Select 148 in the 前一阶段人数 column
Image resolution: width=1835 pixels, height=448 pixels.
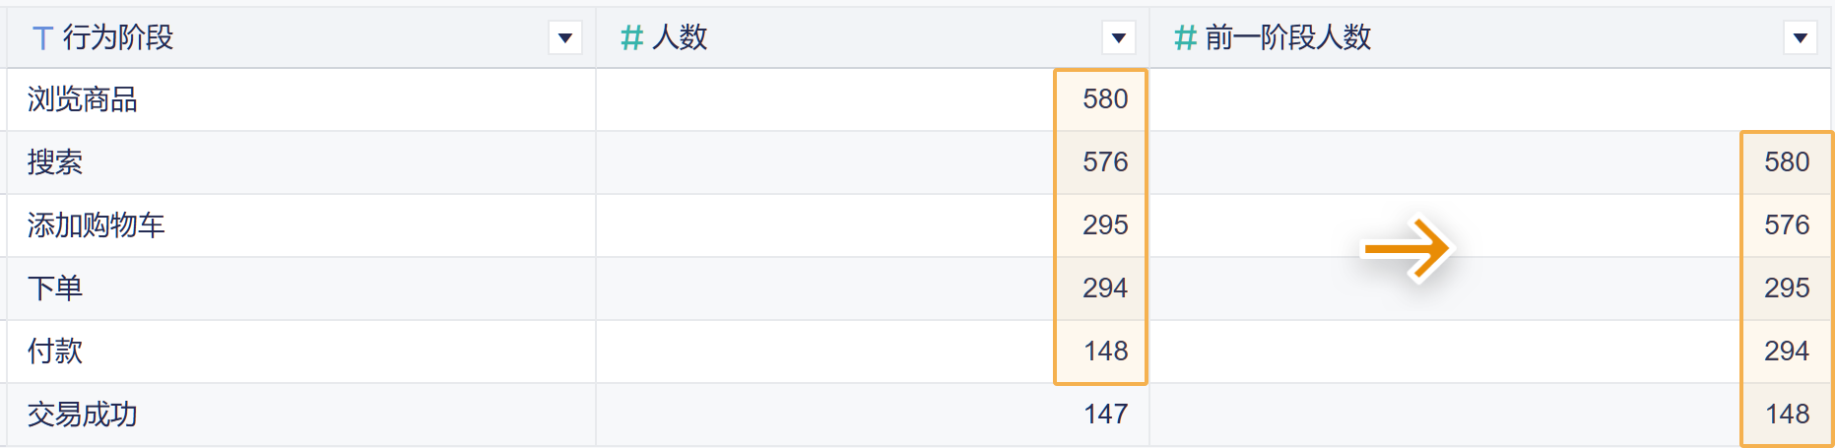click(1787, 415)
